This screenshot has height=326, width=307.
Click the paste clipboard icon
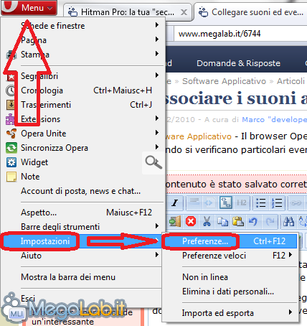coord(238,221)
